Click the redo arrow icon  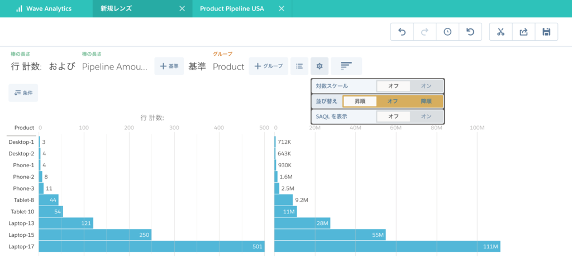[425, 32]
